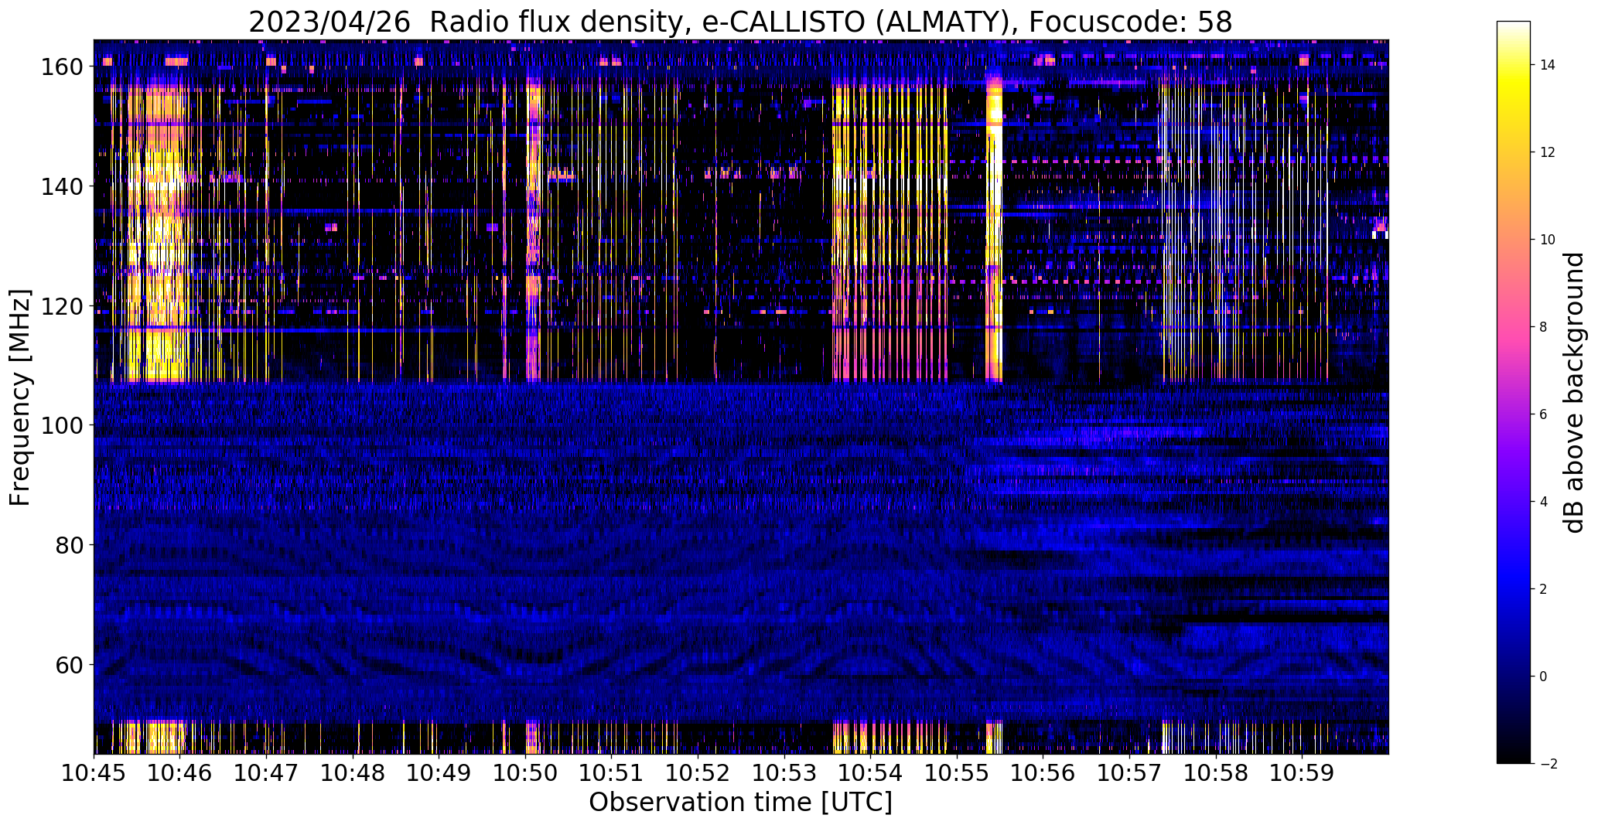Click the 120 frequency tick label
Image resolution: width=1598 pixels, height=825 pixels.
pos(64,306)
